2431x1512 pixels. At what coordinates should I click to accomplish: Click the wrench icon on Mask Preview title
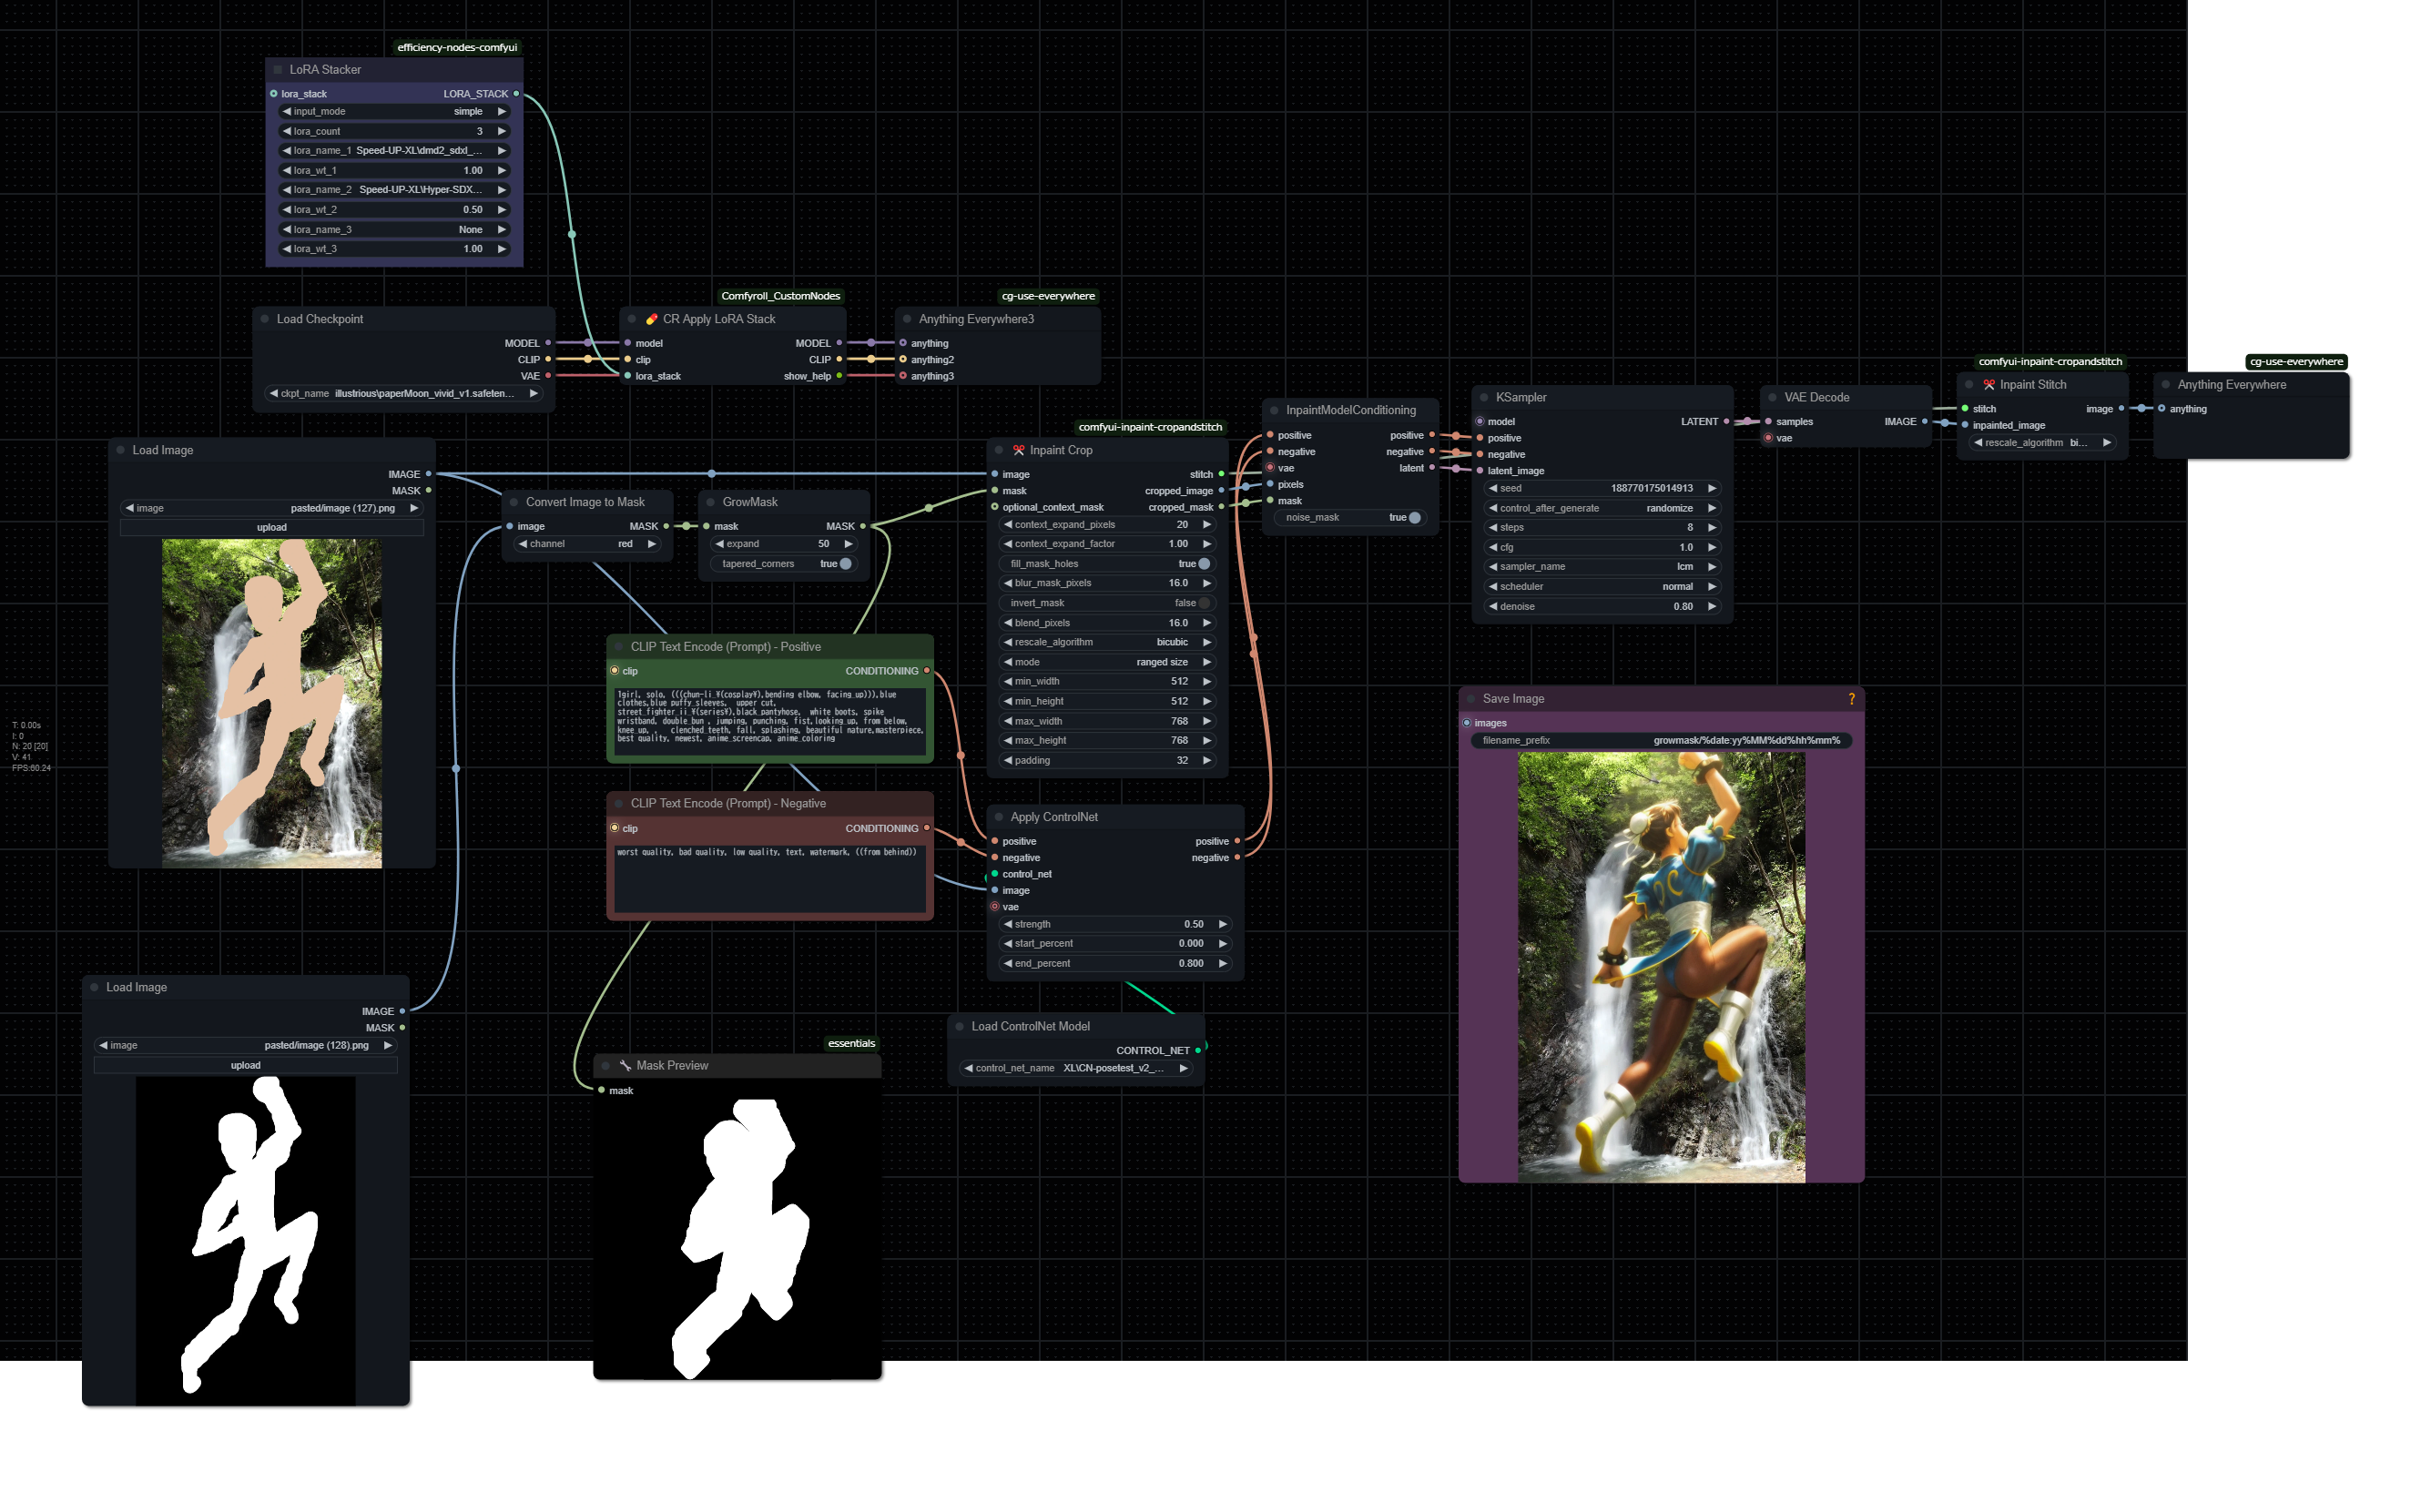(625, 1065)
